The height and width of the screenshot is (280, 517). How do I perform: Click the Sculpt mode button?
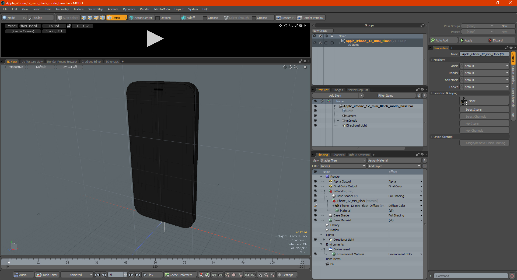click(x=41, y=18)
